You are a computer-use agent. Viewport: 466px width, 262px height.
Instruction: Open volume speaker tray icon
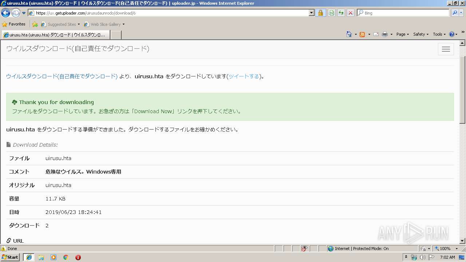click(x=422, y=257)
